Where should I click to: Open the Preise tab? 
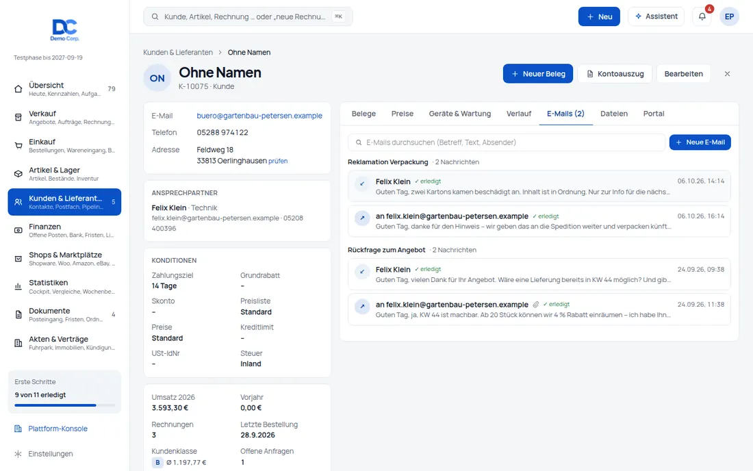403,114
